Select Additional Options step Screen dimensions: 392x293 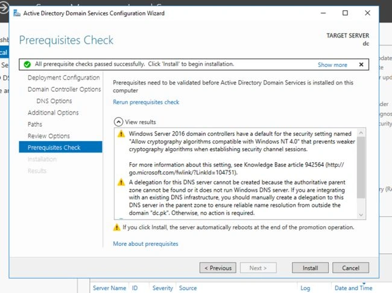pyautogui.click(x=53, y=113)
